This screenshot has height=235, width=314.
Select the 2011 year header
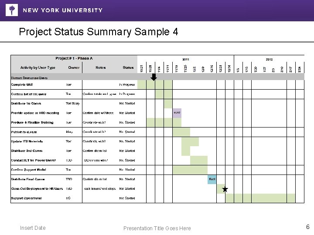(186, 59)
